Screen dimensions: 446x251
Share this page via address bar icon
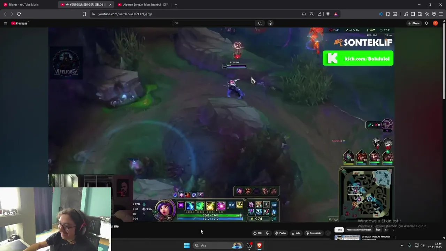(x=320, y=14)
